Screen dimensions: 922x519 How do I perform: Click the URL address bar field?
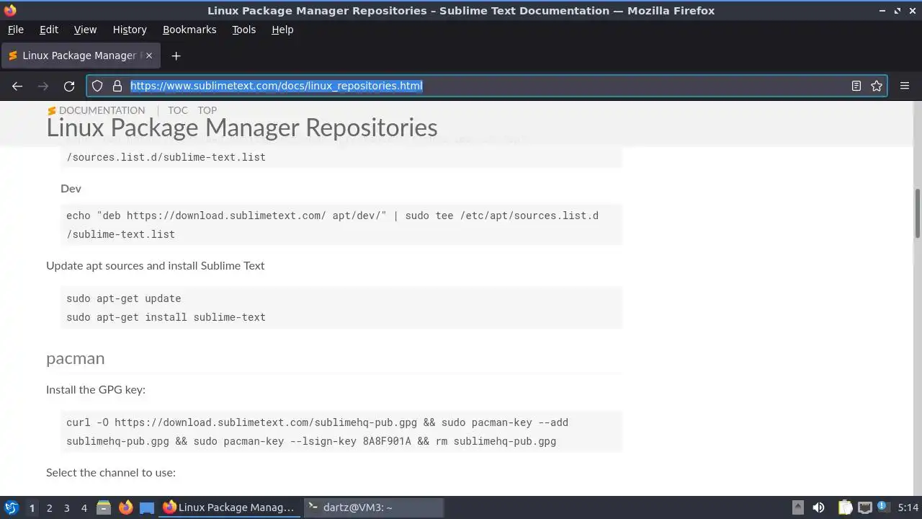pyautogui.click(x=486, y=86)
